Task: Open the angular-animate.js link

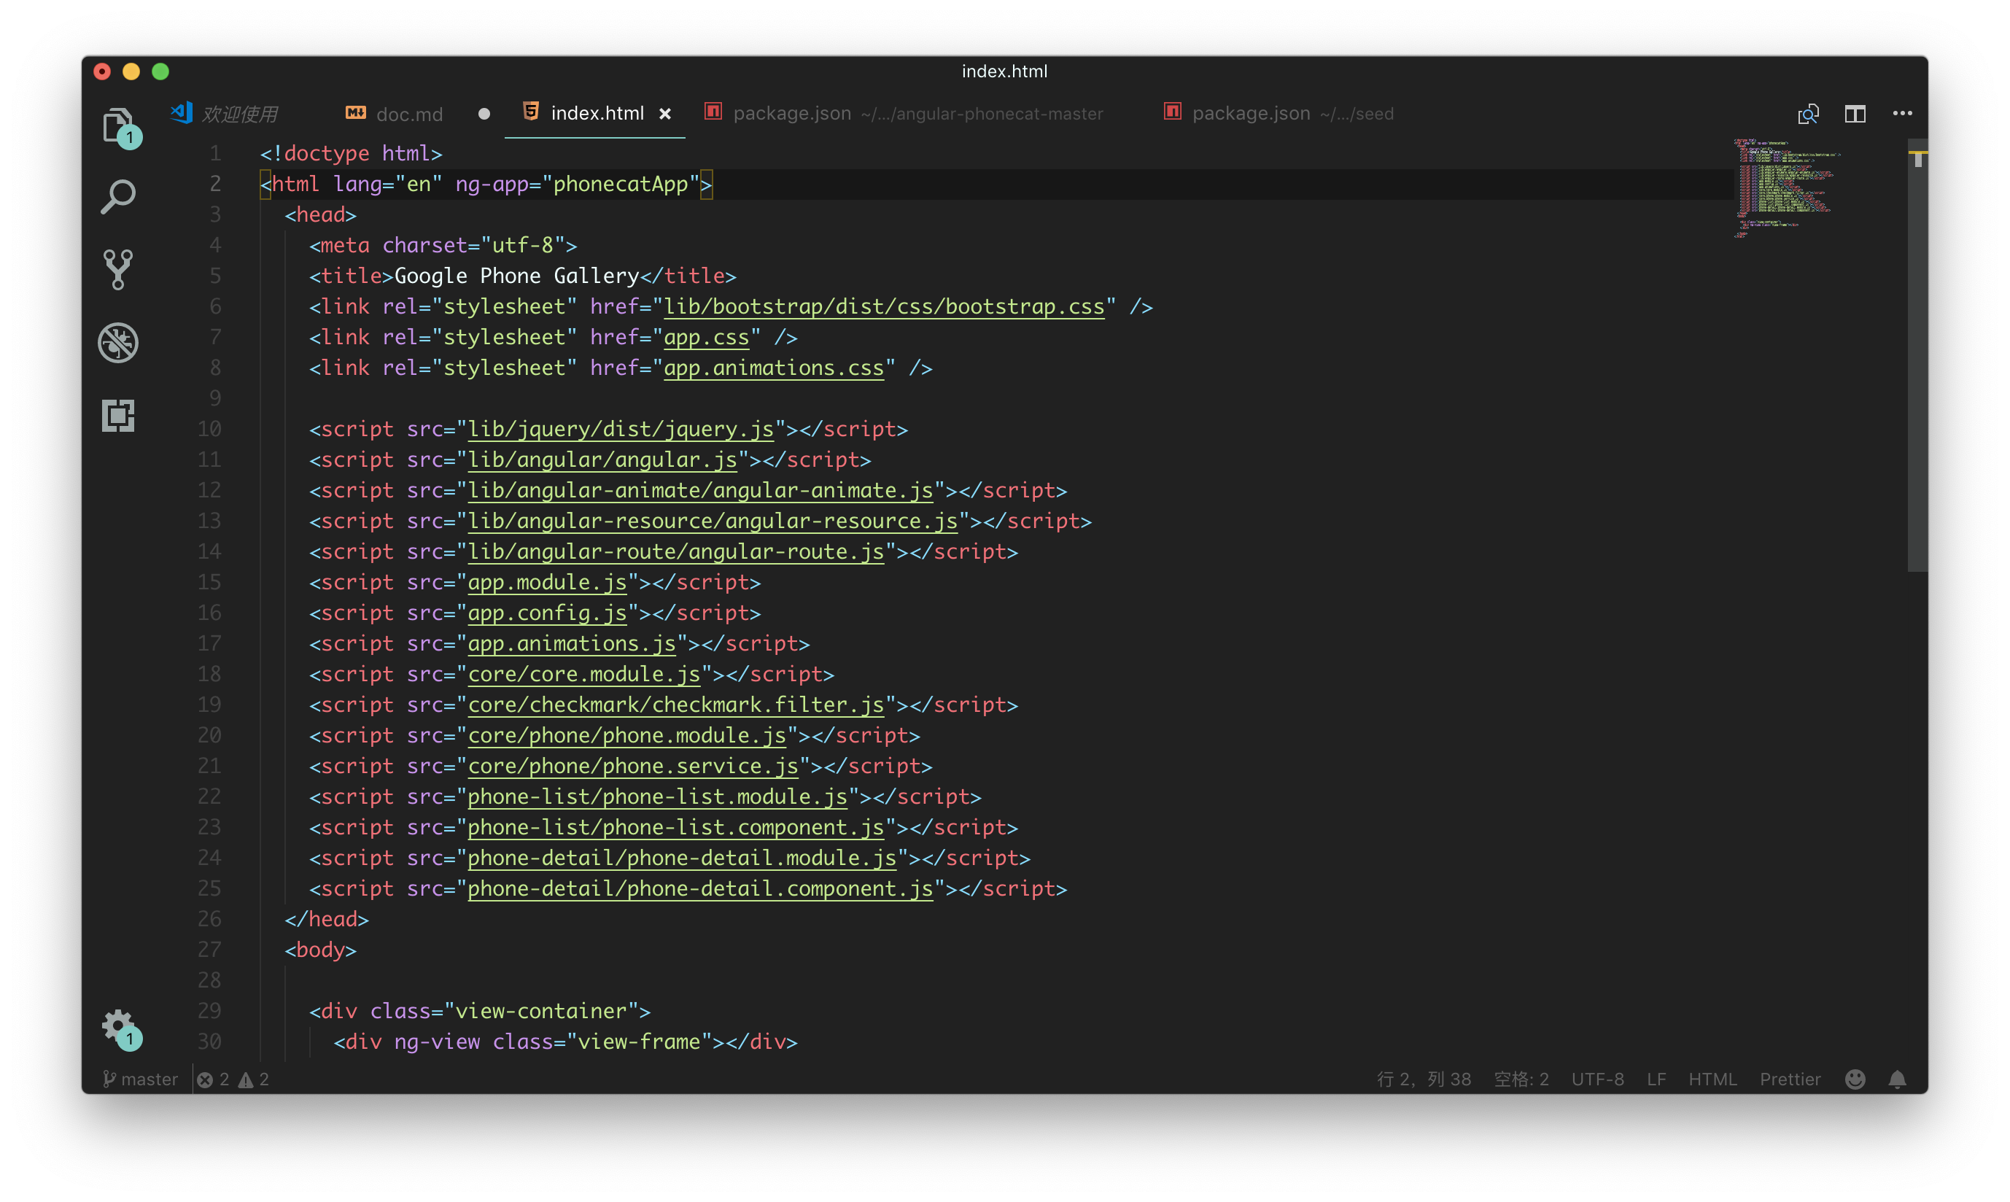Action: 700,491
